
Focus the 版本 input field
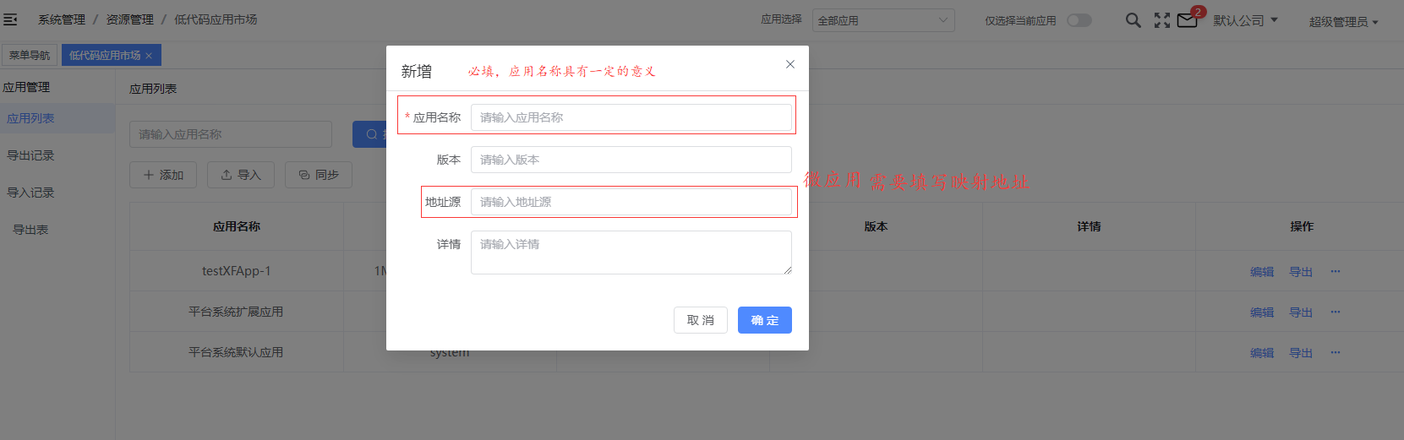pyautogui.click(x=631, y=160)
